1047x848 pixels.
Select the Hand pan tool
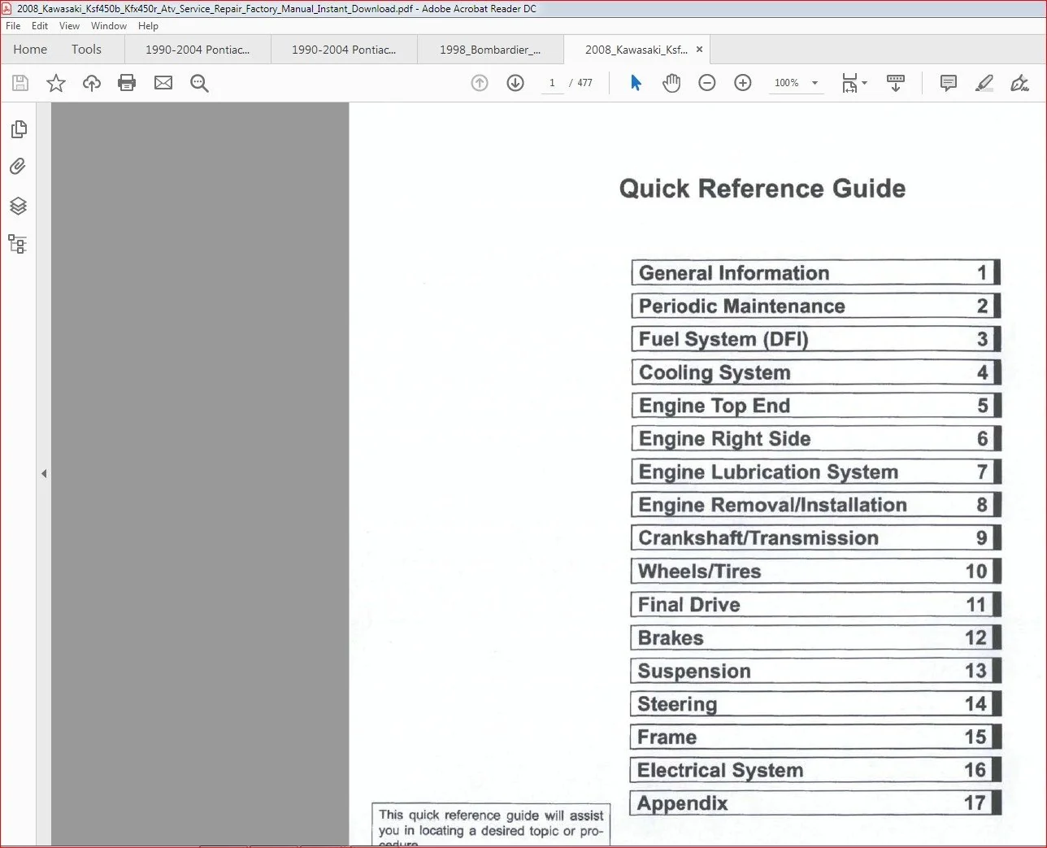[x=671, y=83]
